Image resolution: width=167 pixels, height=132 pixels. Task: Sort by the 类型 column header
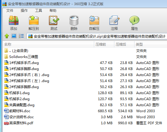(151, 44)
